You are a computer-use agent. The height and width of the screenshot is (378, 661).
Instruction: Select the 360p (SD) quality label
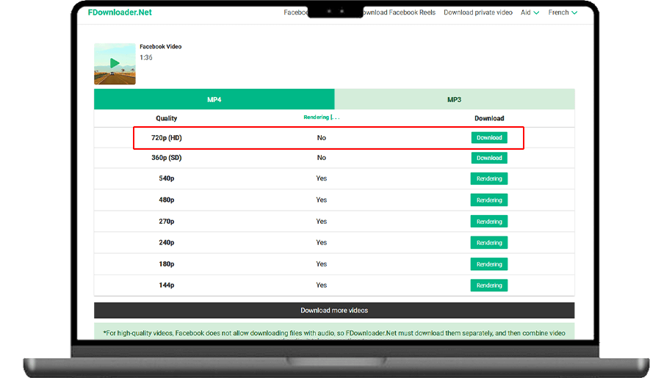pyautogui.click(x=167, y=158)
